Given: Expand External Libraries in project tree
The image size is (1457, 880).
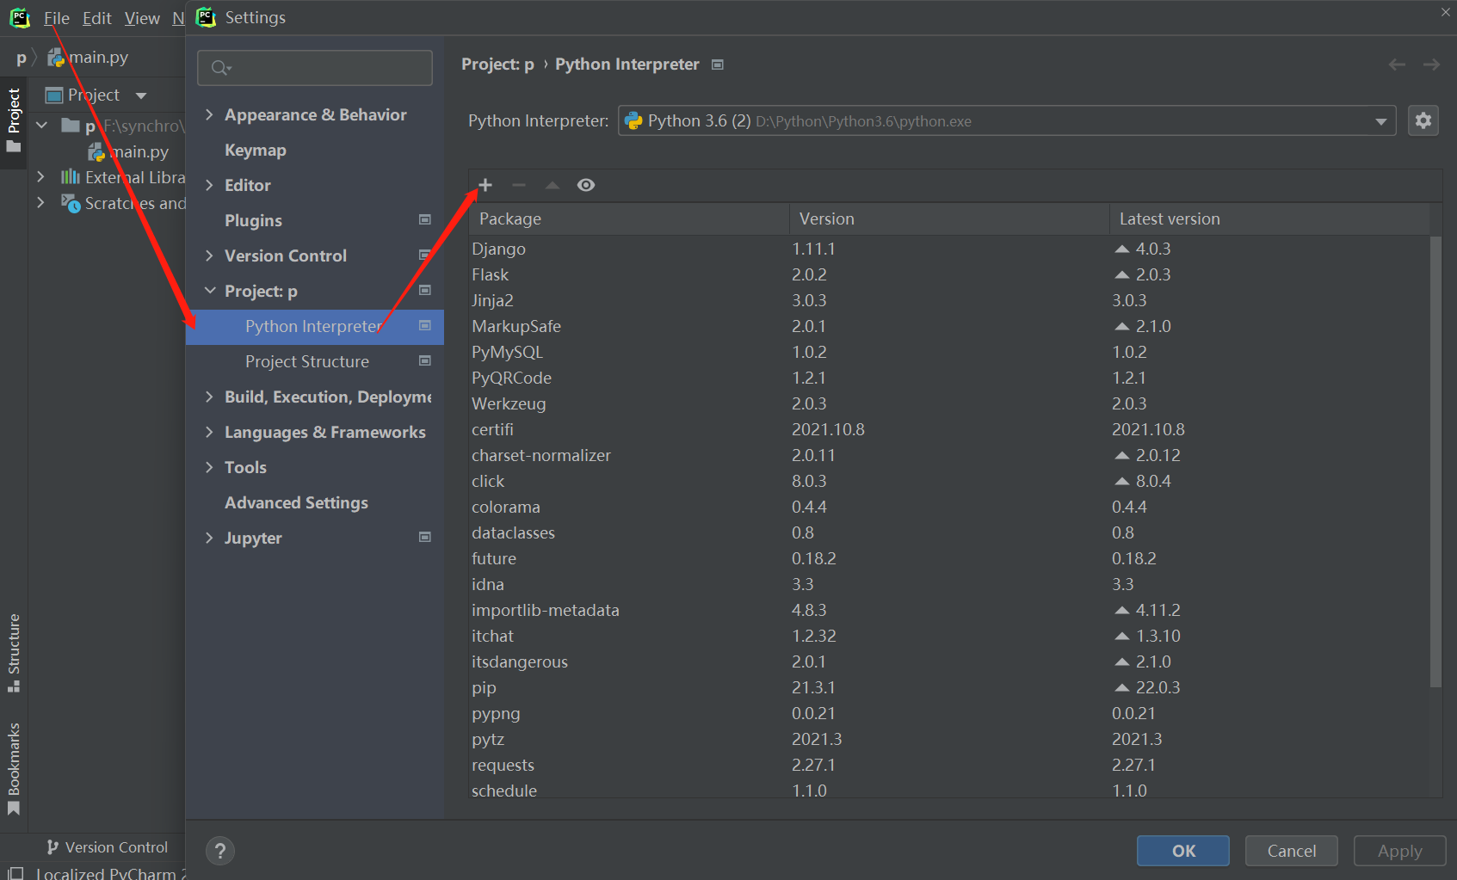Looking at the screenshot, I should click(40, 176).
